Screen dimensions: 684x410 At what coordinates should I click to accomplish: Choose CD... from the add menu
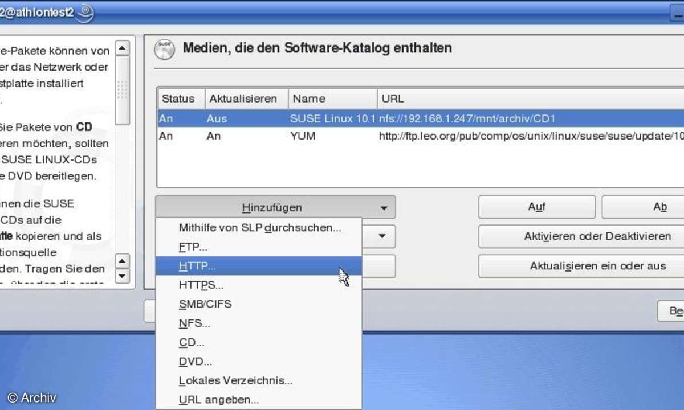259,342
